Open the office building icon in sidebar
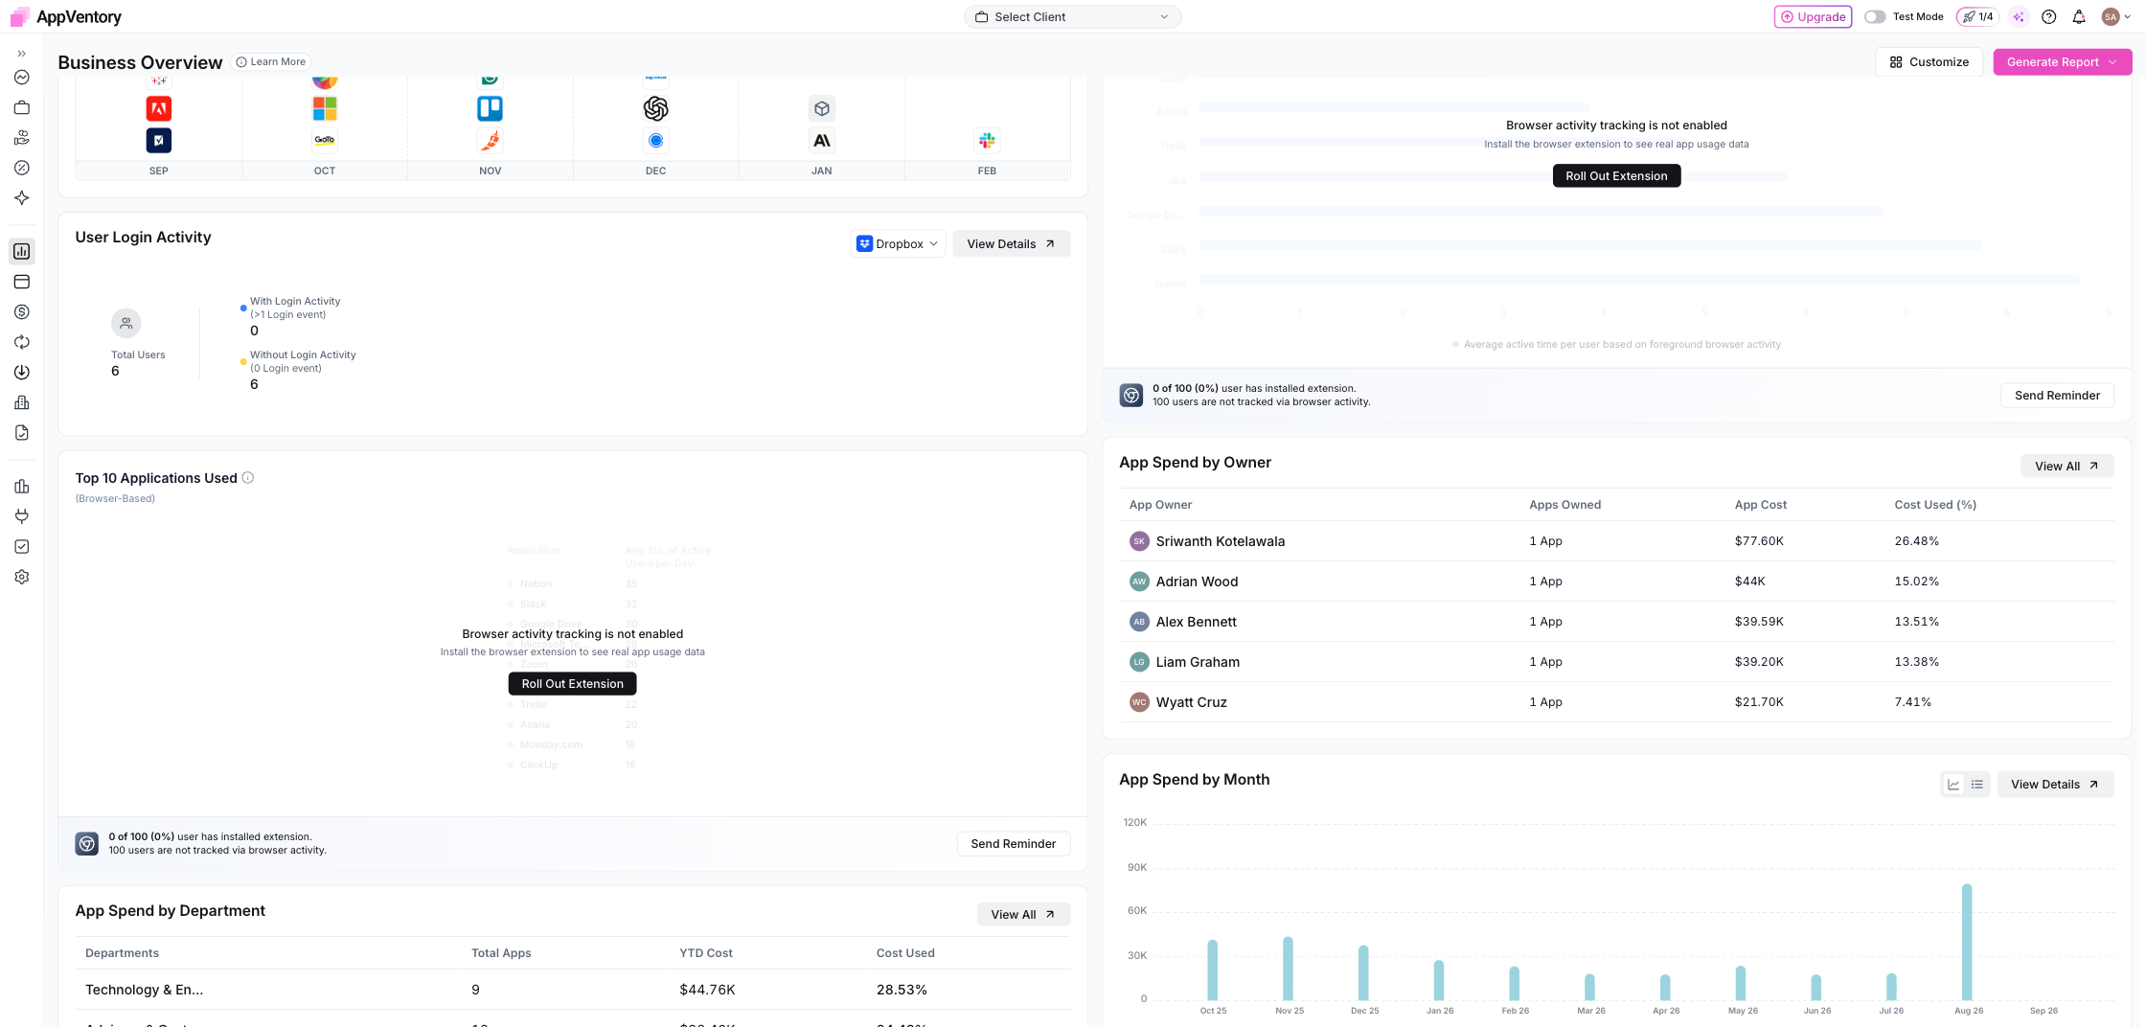The image size is (2146, 1027). 21,402
